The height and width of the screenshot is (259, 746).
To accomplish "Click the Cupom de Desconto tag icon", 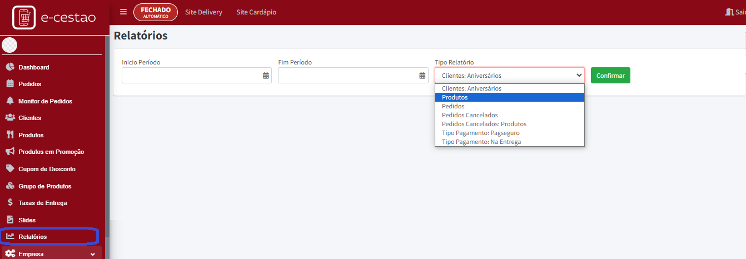I will [x=9, y=169].
